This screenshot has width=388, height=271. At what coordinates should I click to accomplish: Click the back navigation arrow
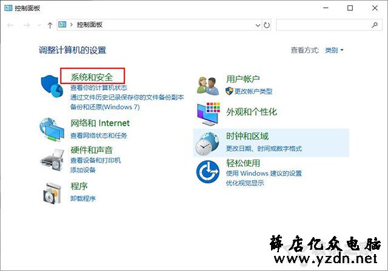coord(10,25)
